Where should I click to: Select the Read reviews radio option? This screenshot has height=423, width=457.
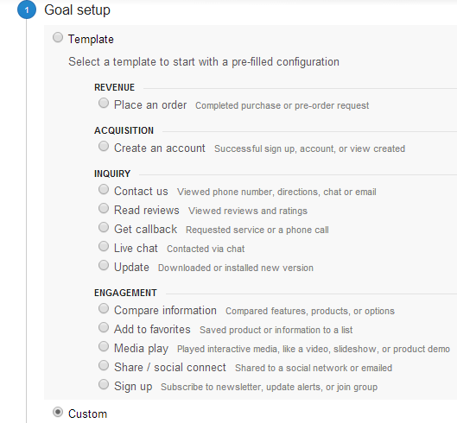point(104,209)
